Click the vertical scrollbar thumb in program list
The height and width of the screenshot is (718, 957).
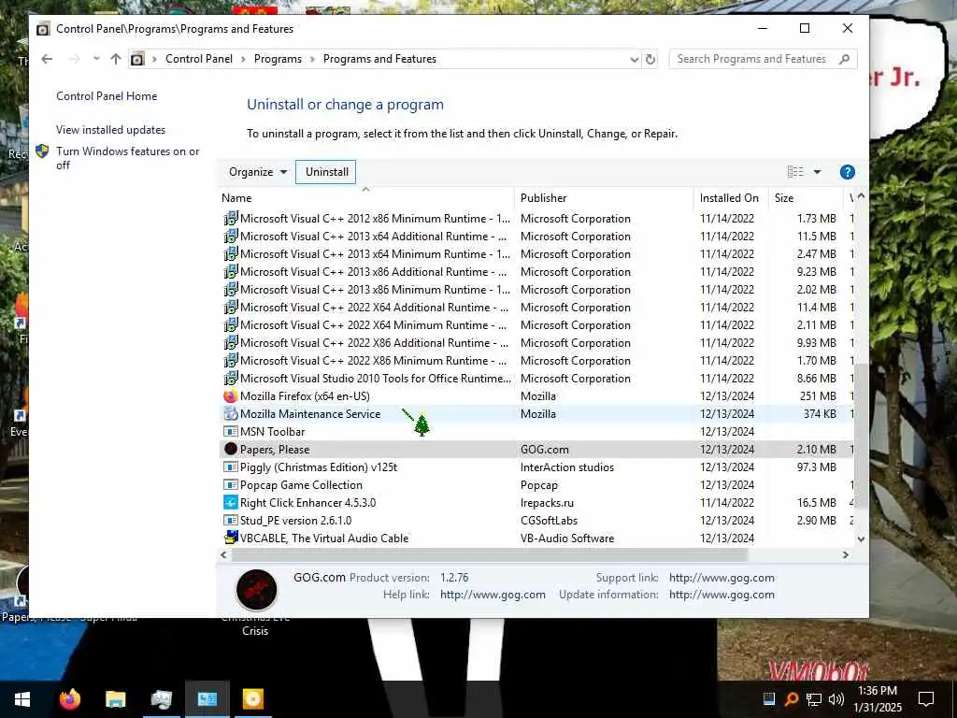tap(861, 436)
